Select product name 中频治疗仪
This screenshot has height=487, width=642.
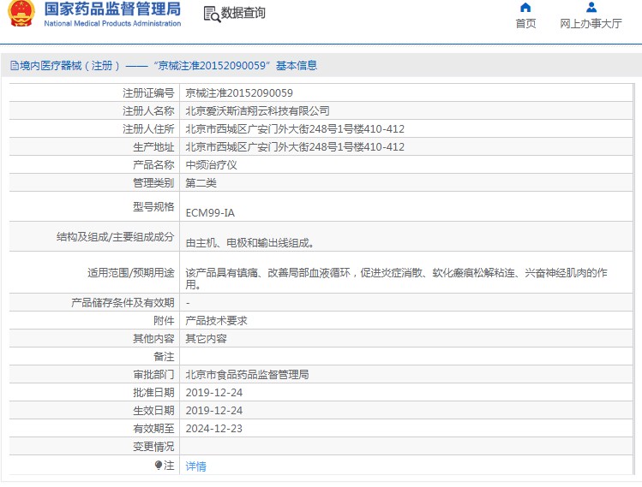click(x=211, y=165)
